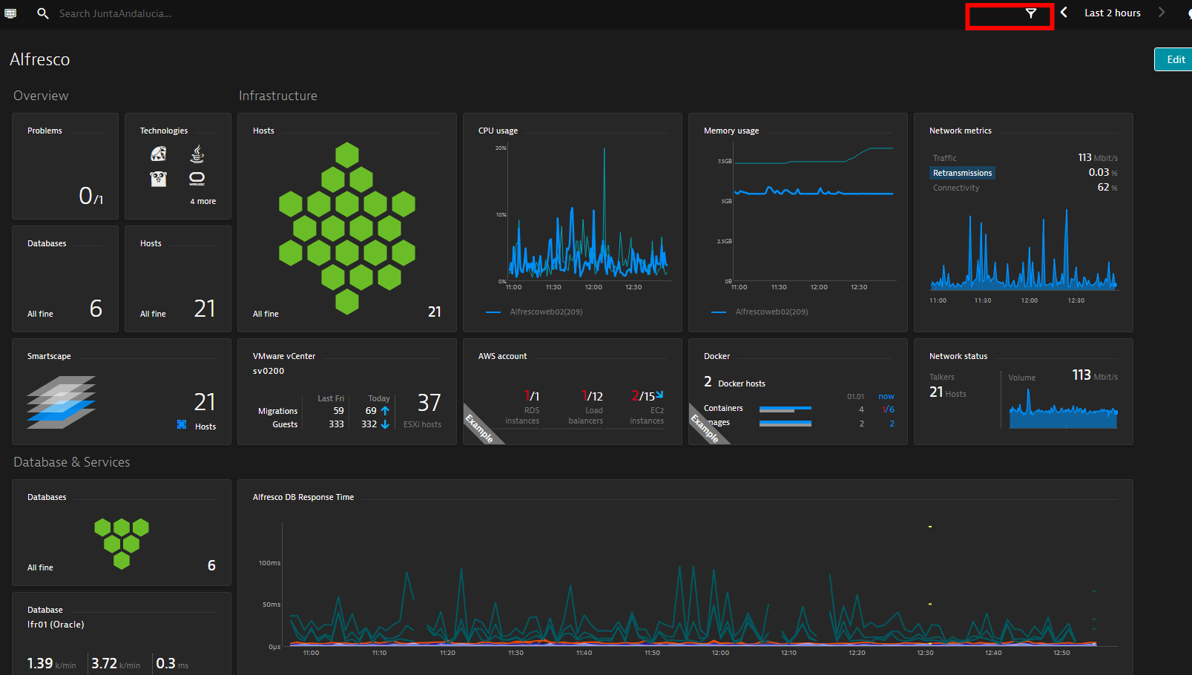Screen dimensions: 1192x675
Task: Open the management zone filter funnel icon
Action: click(x=1030, y=13)
